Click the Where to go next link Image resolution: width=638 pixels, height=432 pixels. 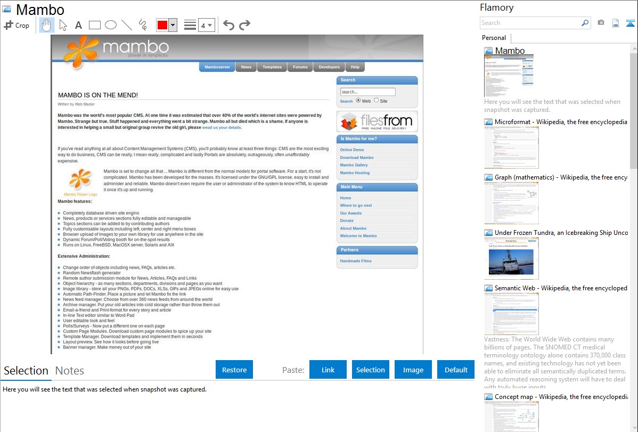[x=356, y=205]
